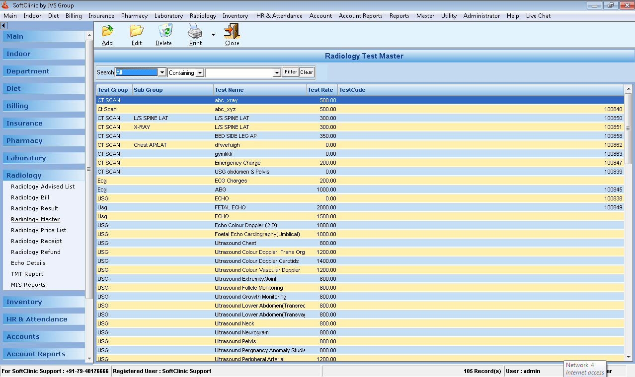Expand the Laboratory sidebar section
This screenshot has width=635, height=377.
coord(26,158)
